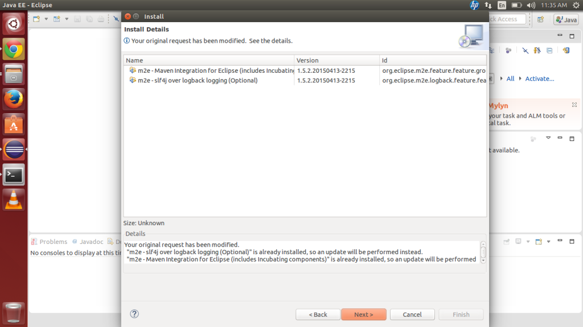Image resolution: width=583 pixels, height=327 pixels.
Task: Click the crossed-circle icon in Eclipse toolbar
Action: pyautogui.click(x=116, y=19)
